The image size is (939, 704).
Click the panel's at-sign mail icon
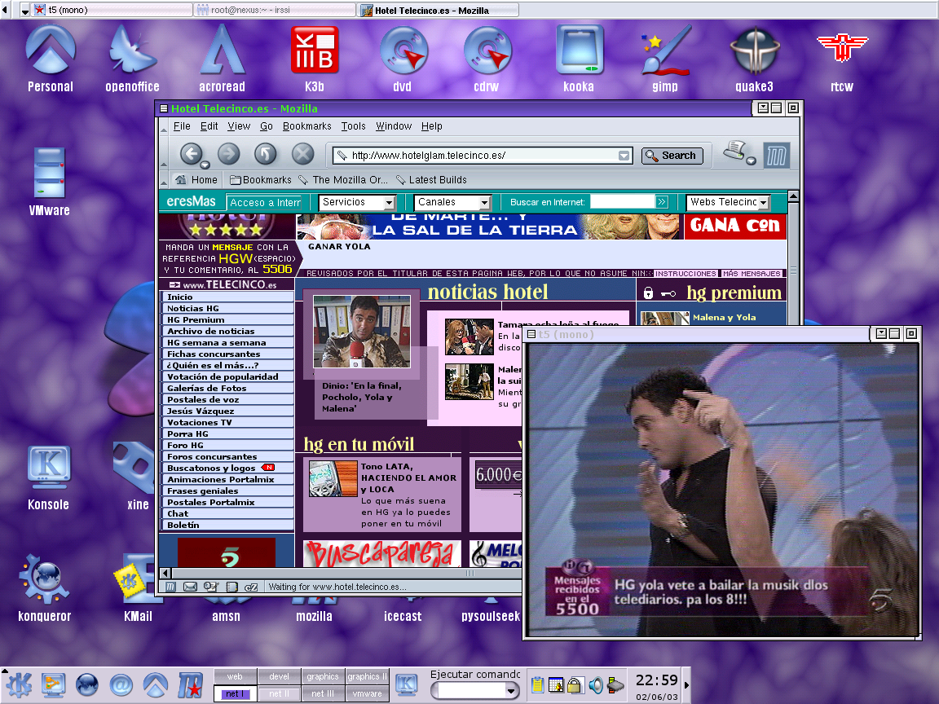pos(121,684)
